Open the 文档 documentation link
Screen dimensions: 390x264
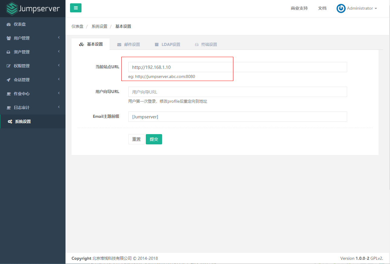click(x=322, y=8)
